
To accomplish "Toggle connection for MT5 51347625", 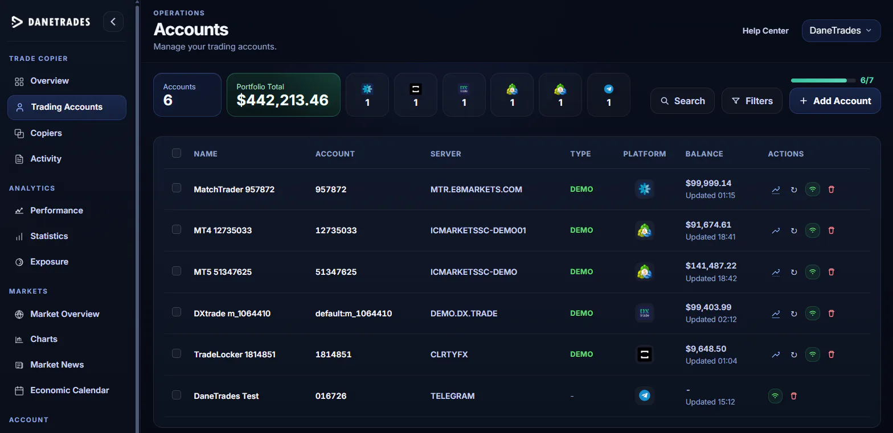I will (813, 272).
